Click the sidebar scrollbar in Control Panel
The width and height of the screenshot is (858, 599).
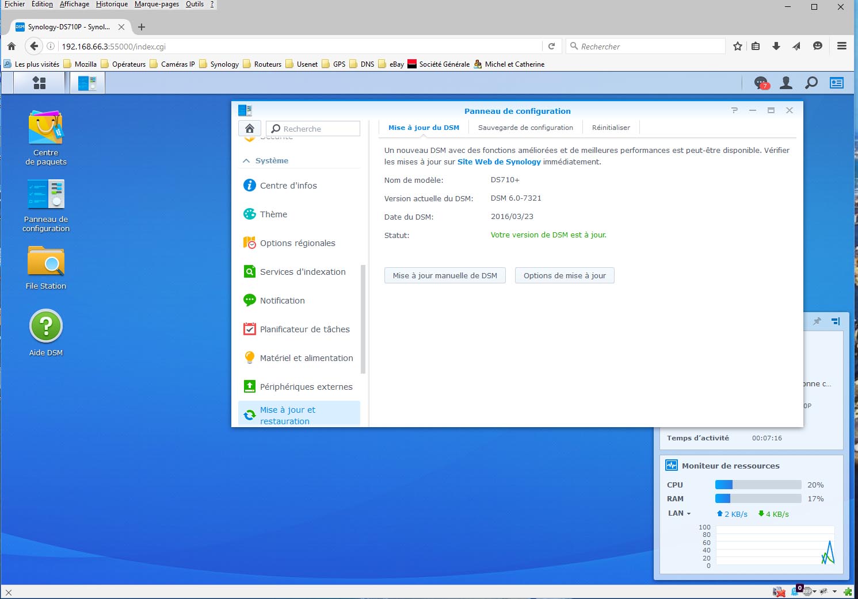363,319
